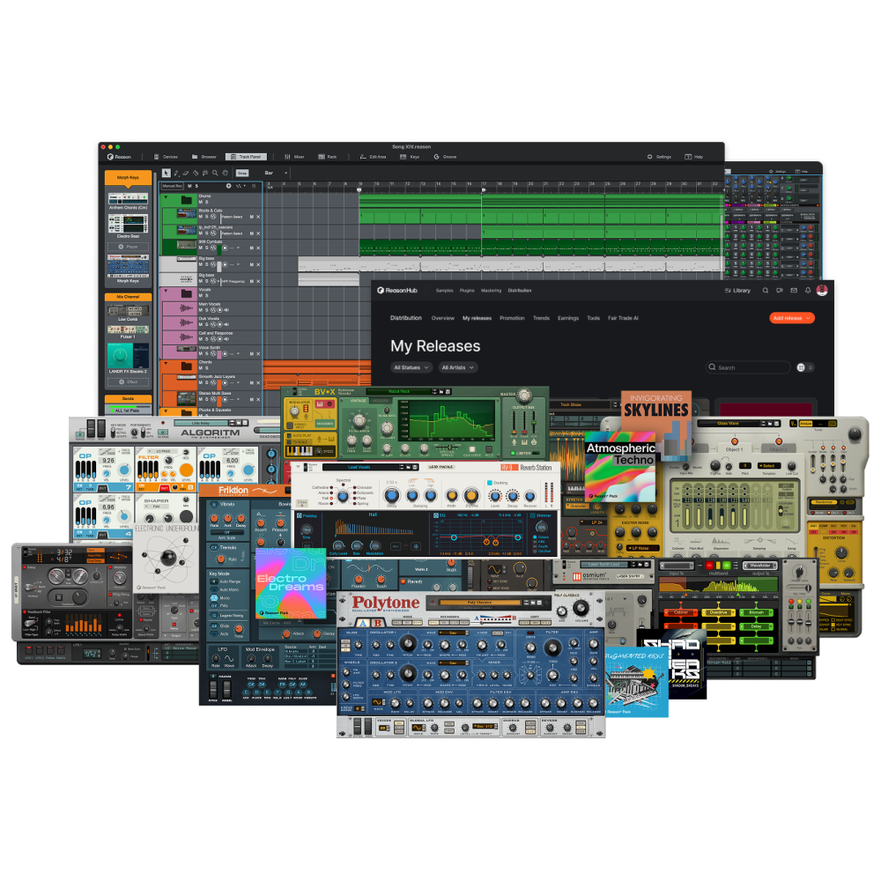881x881 pixels.
Task: Switch ReasonHub releases to list view
Action: (811, 367)
